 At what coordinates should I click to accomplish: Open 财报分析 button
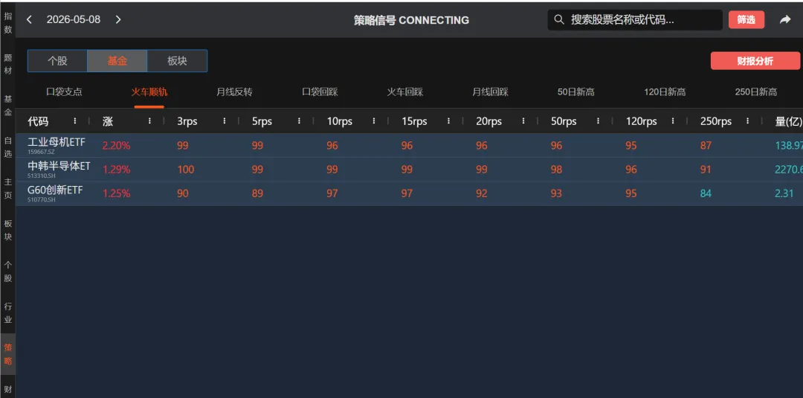[755, 61]
